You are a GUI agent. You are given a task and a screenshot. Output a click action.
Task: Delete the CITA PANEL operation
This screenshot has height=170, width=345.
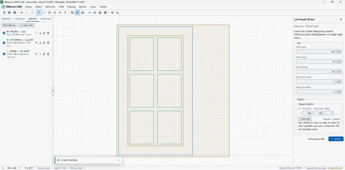click(x=48, y=43)
